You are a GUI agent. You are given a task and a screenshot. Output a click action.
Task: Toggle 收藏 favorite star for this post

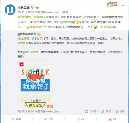point(16,119)
